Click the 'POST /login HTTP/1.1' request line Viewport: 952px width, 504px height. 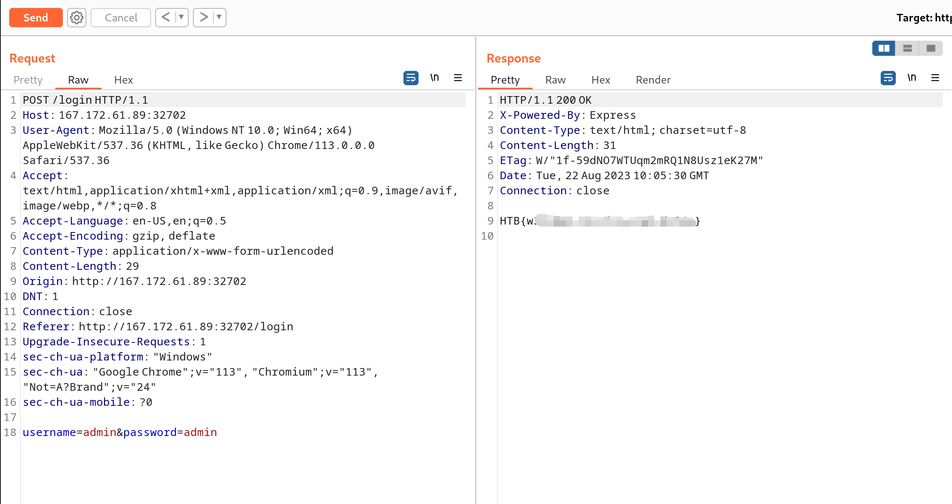[x=86, y=100]
